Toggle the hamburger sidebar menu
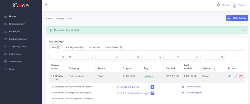 click(46, 5)
